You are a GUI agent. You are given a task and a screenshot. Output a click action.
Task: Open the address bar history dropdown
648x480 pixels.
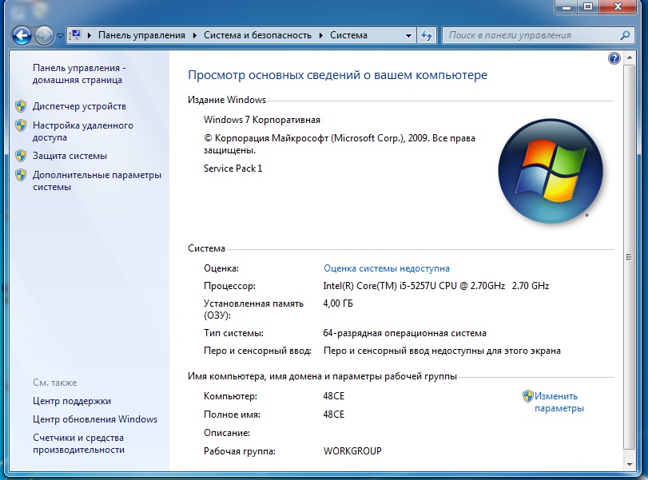[x=408, y=35]
